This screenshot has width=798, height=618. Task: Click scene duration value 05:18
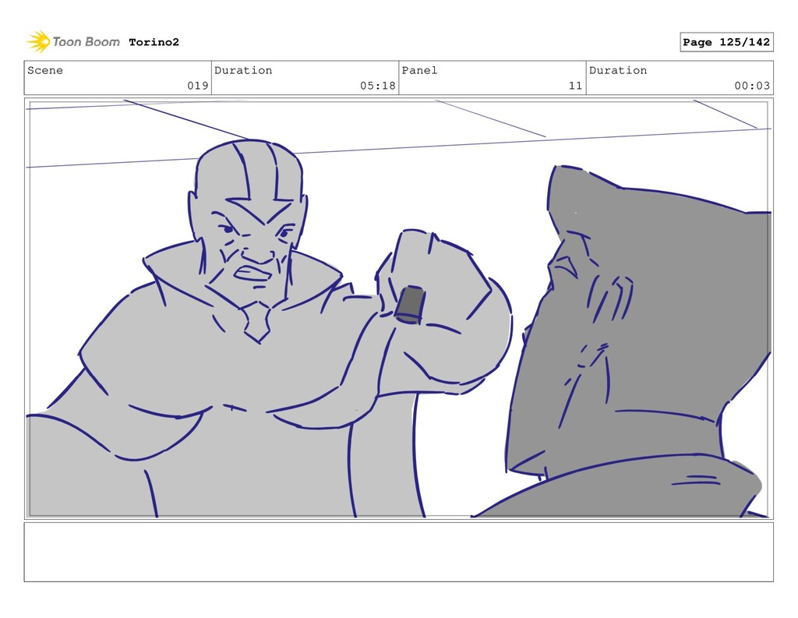click(x=378, y=86)
